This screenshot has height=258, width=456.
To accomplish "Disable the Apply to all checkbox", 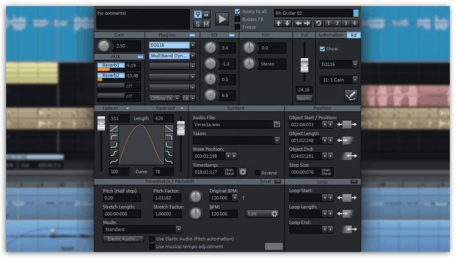I will [x=238, y=11].
